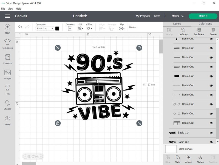This screenshot has height=165, width=219.
Task: Upload an image file
Action: pos(7,120)
